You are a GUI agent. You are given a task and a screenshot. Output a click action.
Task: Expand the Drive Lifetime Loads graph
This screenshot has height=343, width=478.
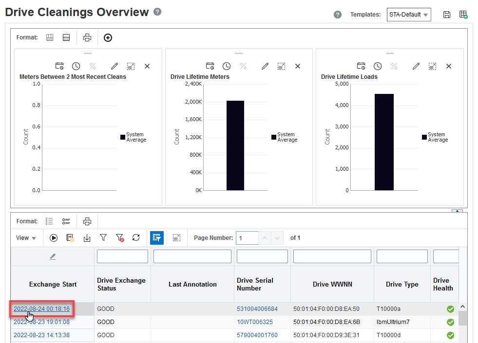coord(432,66)
